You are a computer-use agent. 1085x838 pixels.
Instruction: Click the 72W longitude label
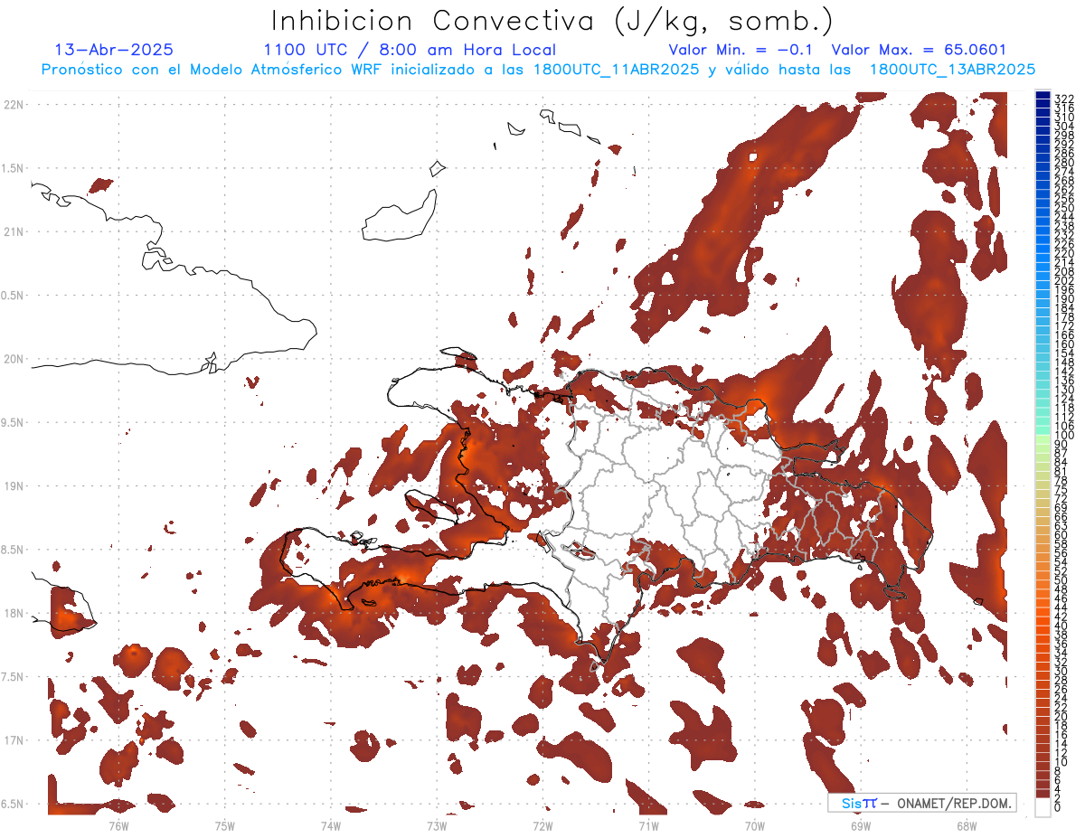(542, 825)
